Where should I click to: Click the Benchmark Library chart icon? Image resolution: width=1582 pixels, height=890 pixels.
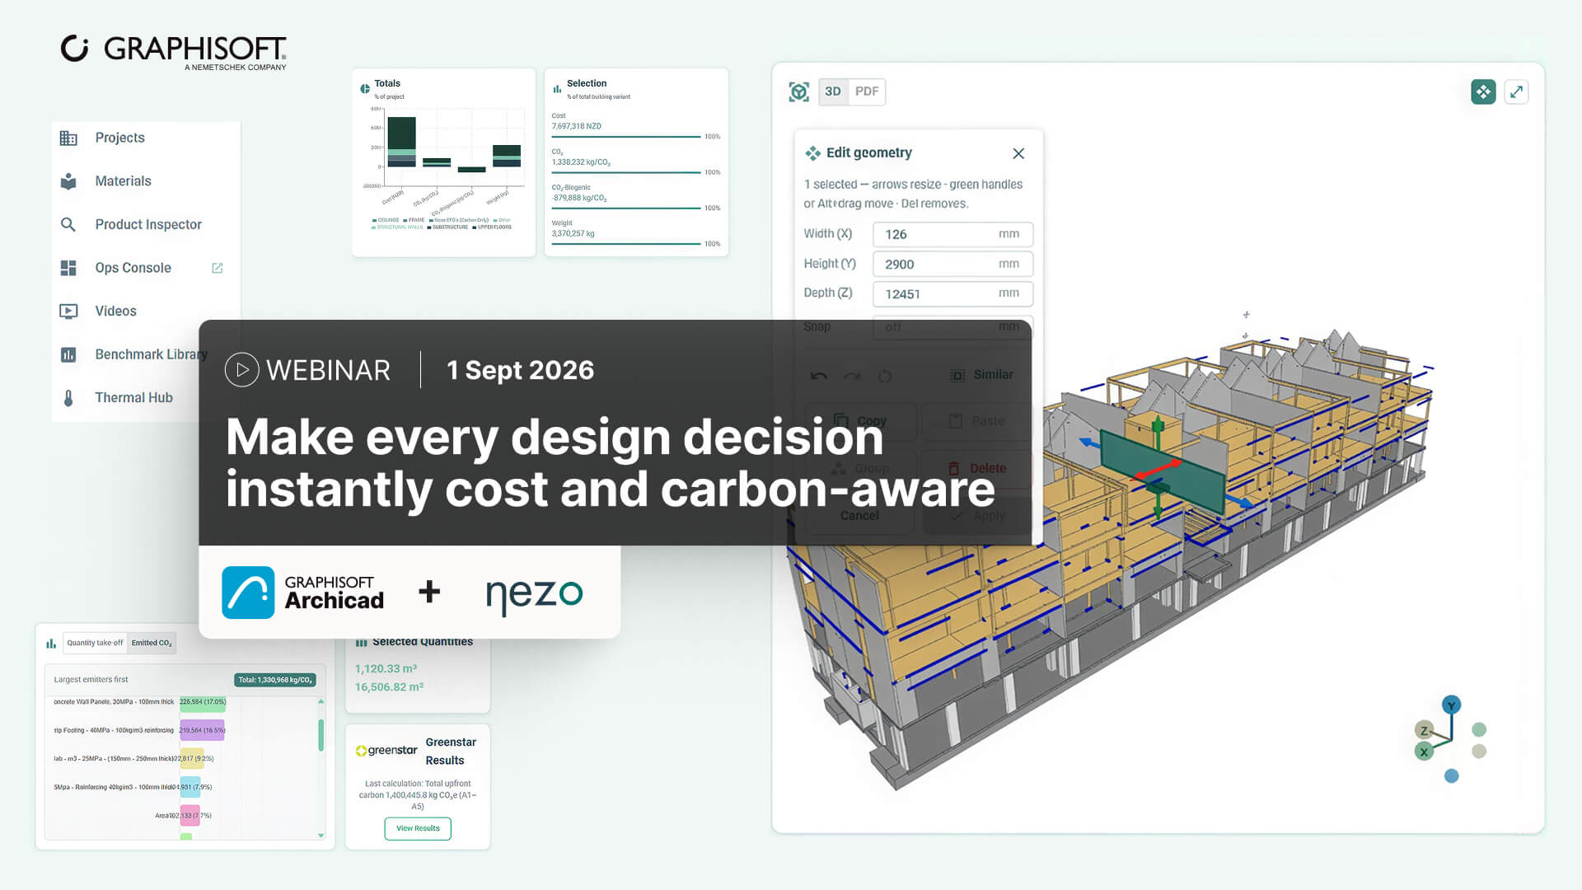(x=68, y=354)
